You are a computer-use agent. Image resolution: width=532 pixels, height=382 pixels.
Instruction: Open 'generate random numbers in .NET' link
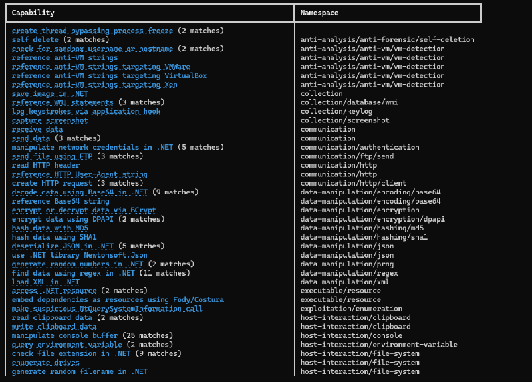[77, 264]
